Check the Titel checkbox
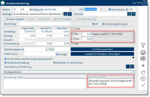Image resolution: width=150 pixels, height=97 pixels. click(73, 44)
